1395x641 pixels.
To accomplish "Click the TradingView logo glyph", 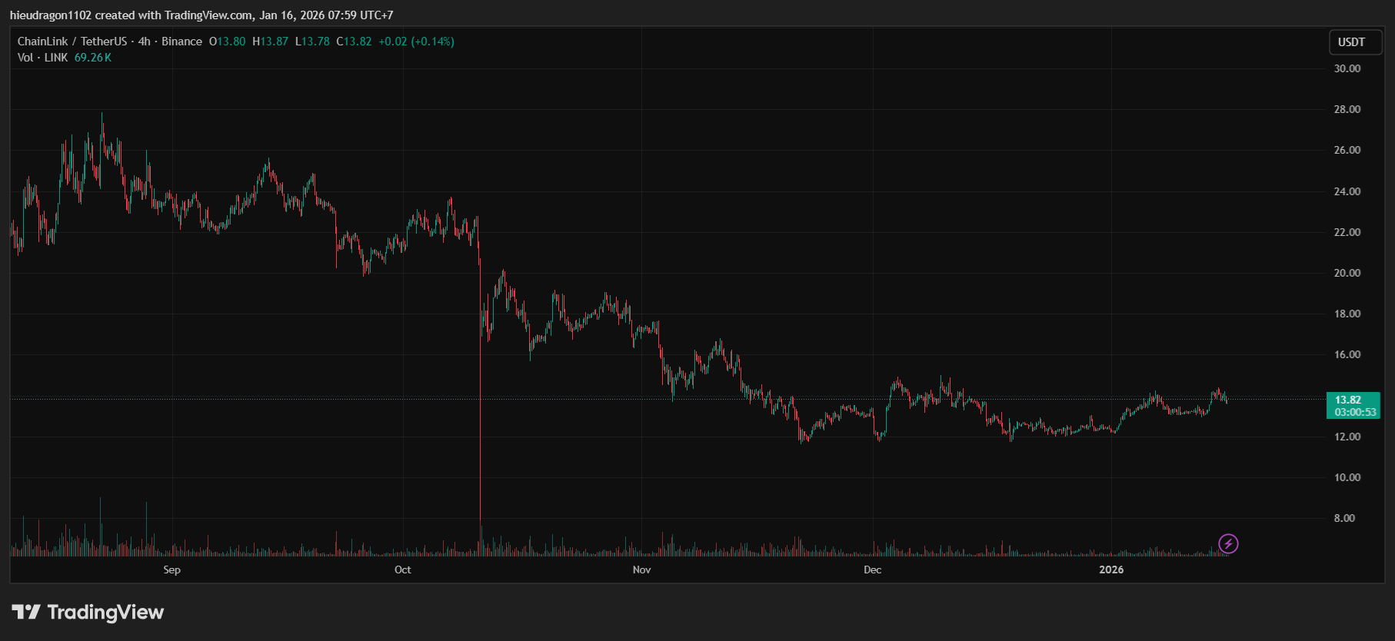I will [25, 612].
